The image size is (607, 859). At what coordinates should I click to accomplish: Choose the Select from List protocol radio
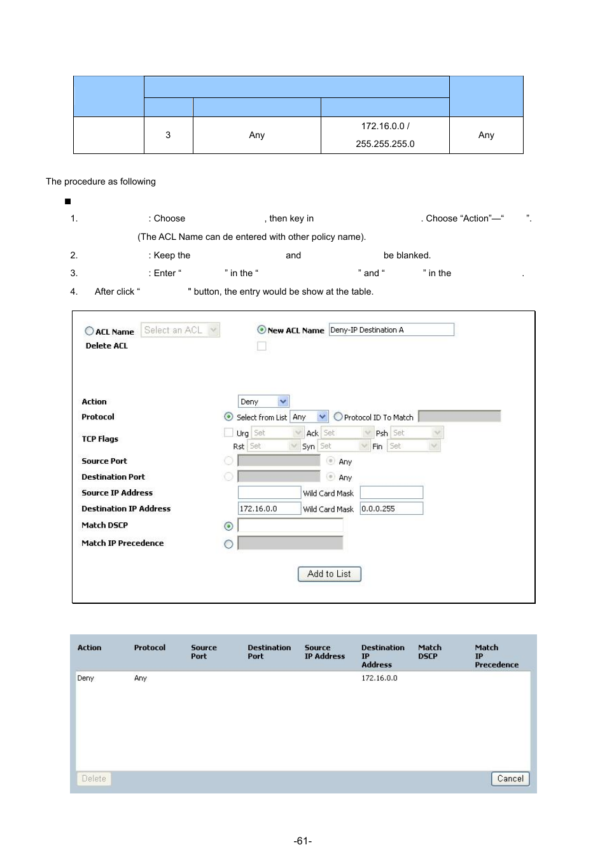228,417
